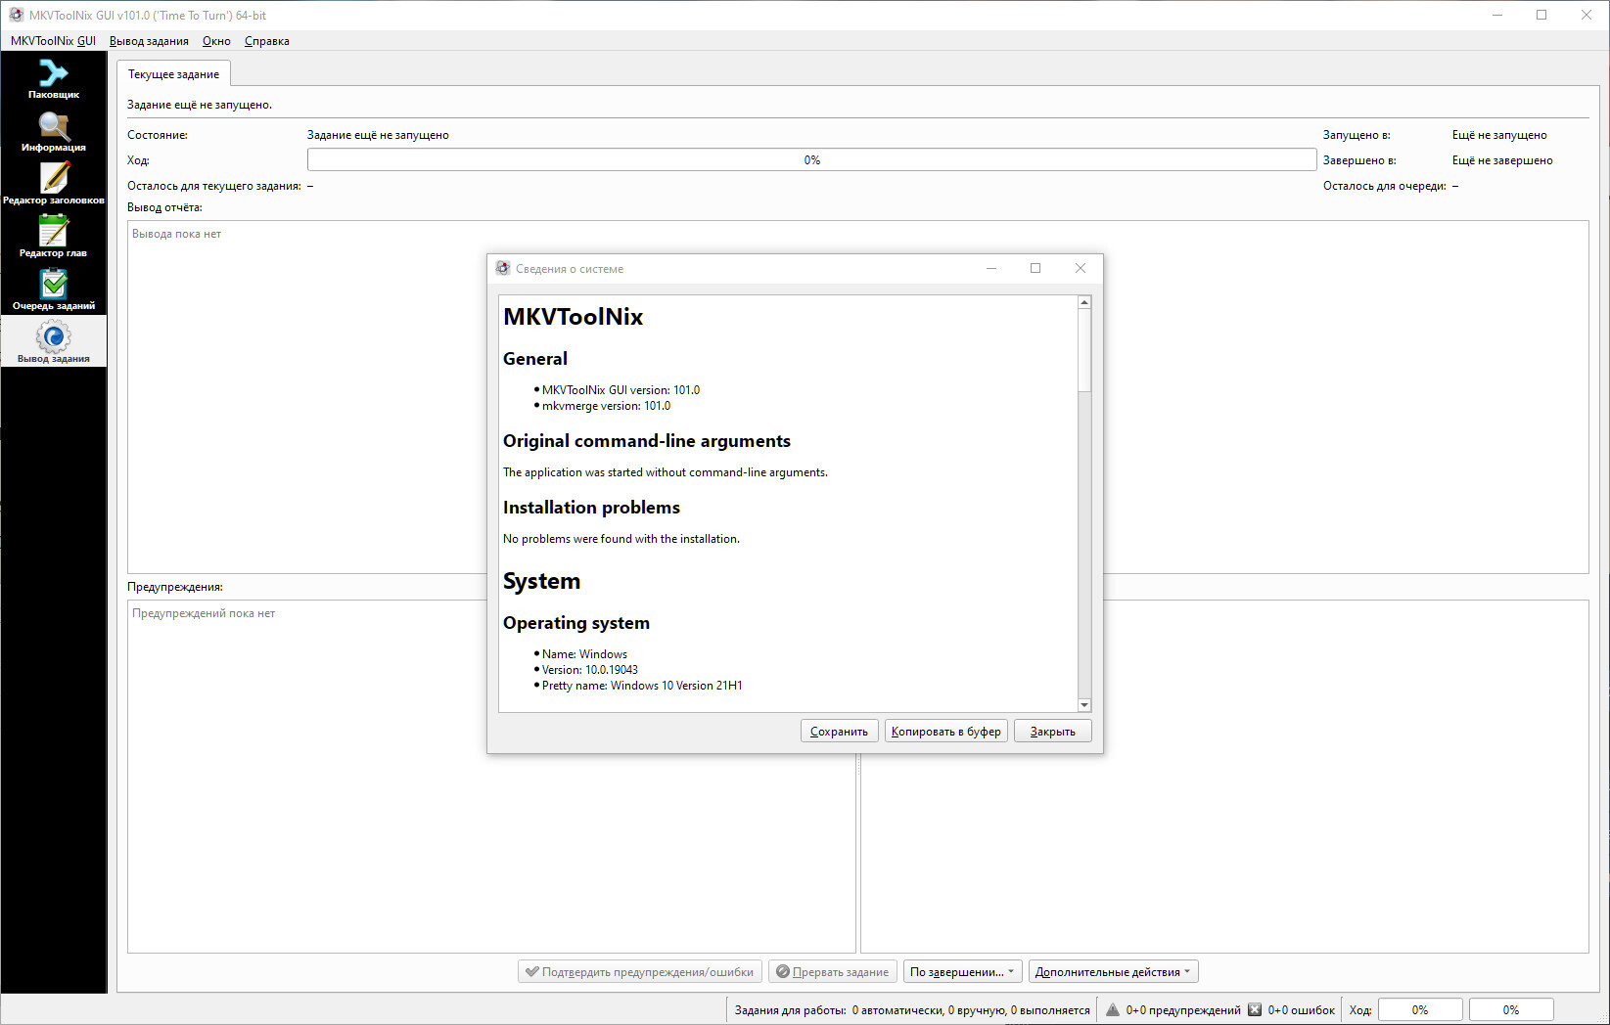The image size is (1610, 1025).
Task: Select the Текущее задание tab
Action: 173,74
